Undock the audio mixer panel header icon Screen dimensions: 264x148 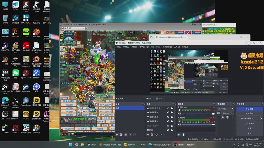coord(214,104)
